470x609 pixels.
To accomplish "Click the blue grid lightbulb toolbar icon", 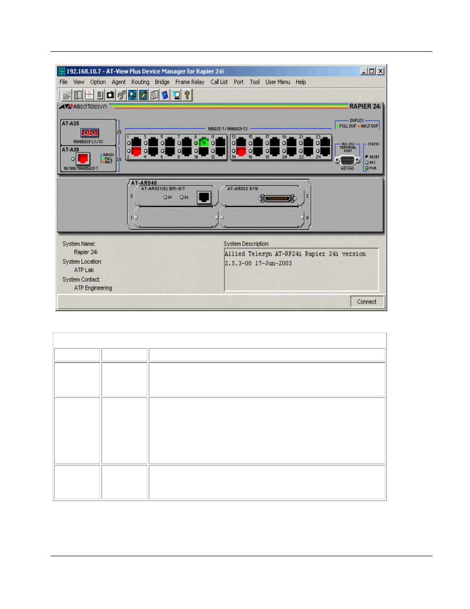I will click(132, 95).
